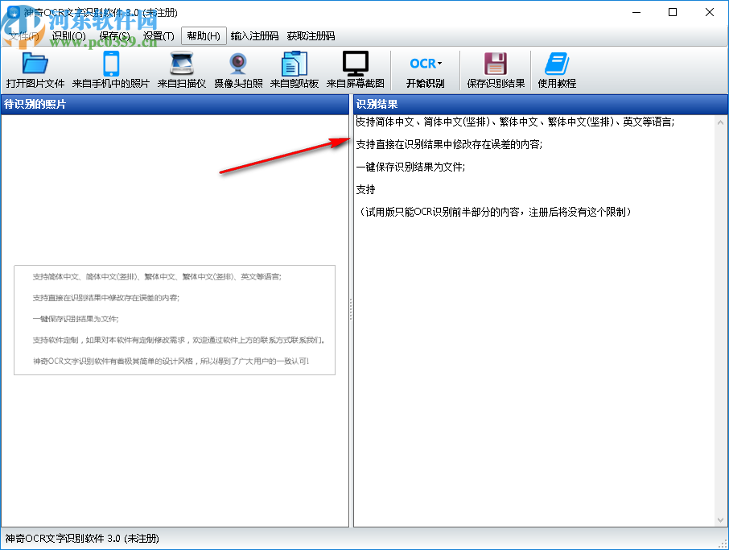Close the OCR application window
This screenshot has height=550, width=729.
710,13
